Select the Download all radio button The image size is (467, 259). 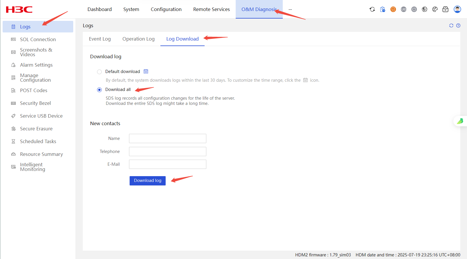(x=99, y=90)
